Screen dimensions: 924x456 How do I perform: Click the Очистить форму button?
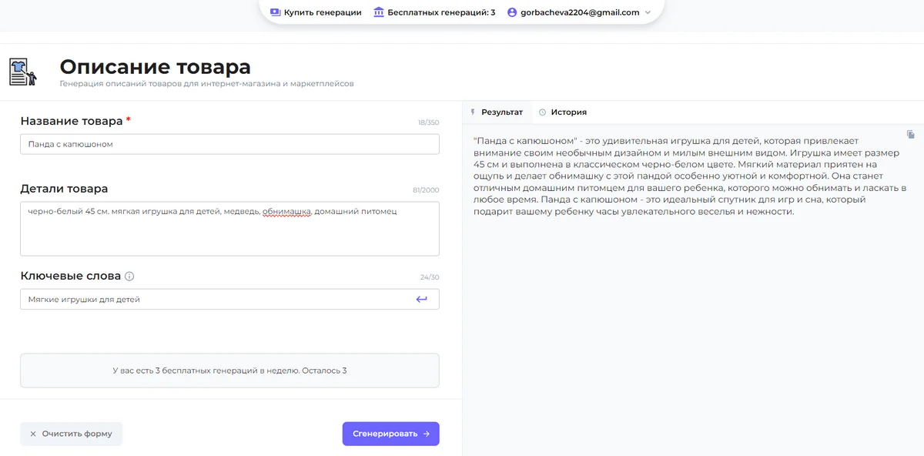(x=71, y=434)
